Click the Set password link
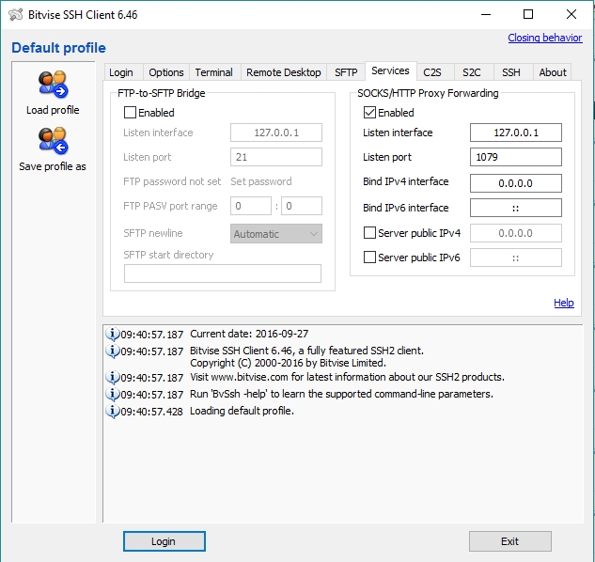This screenshot has width=595, height=562. tap(261, 181)
